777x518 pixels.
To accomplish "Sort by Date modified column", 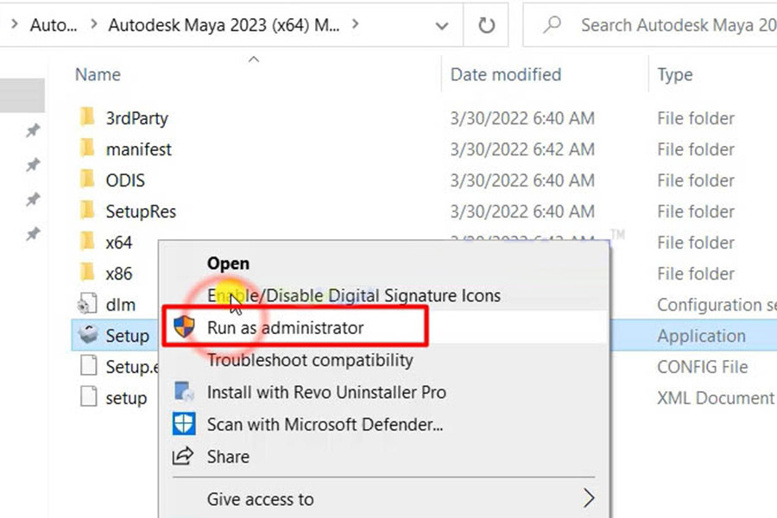I will point(505,75).
